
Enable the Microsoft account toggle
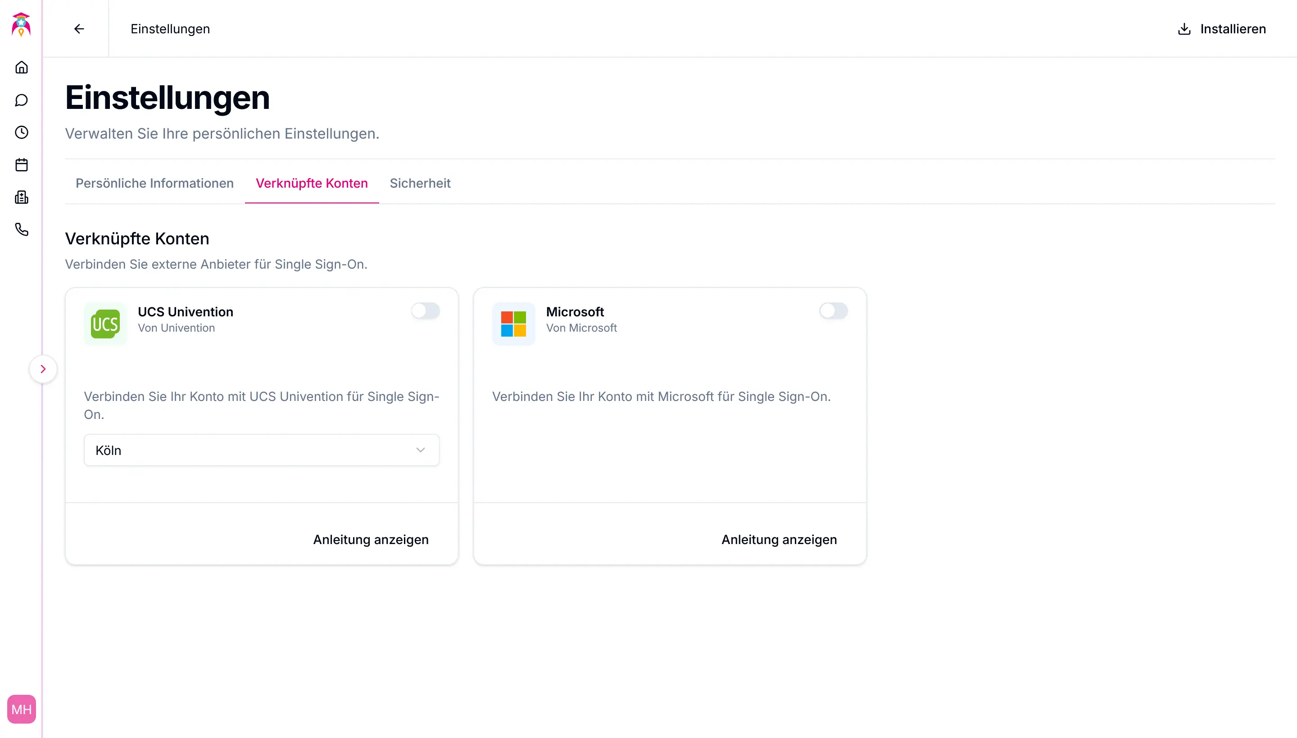tap(834, 310)
